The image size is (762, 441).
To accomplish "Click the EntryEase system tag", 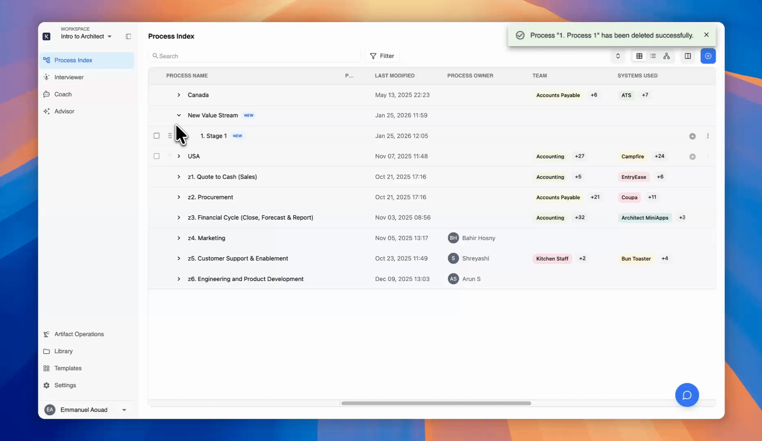I will click(633, 177).
